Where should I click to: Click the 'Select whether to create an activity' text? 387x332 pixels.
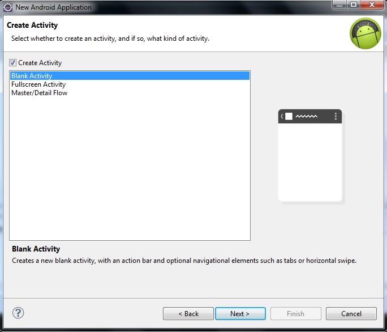110,39
